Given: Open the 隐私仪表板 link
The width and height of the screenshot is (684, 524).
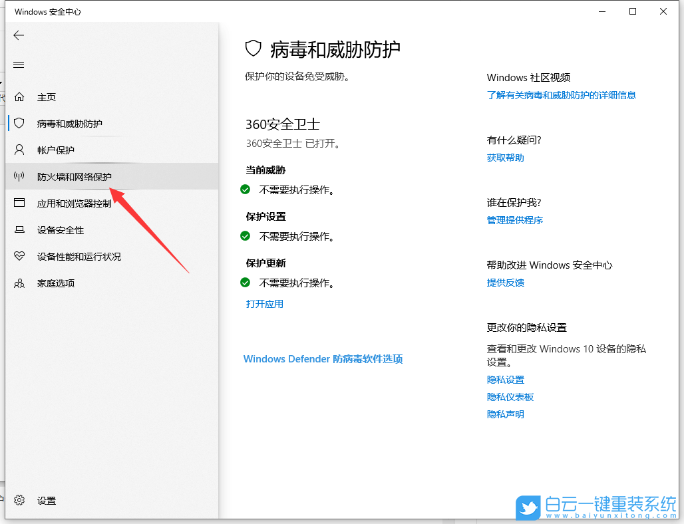Looking at the screenshot, I should click(511, 396).
